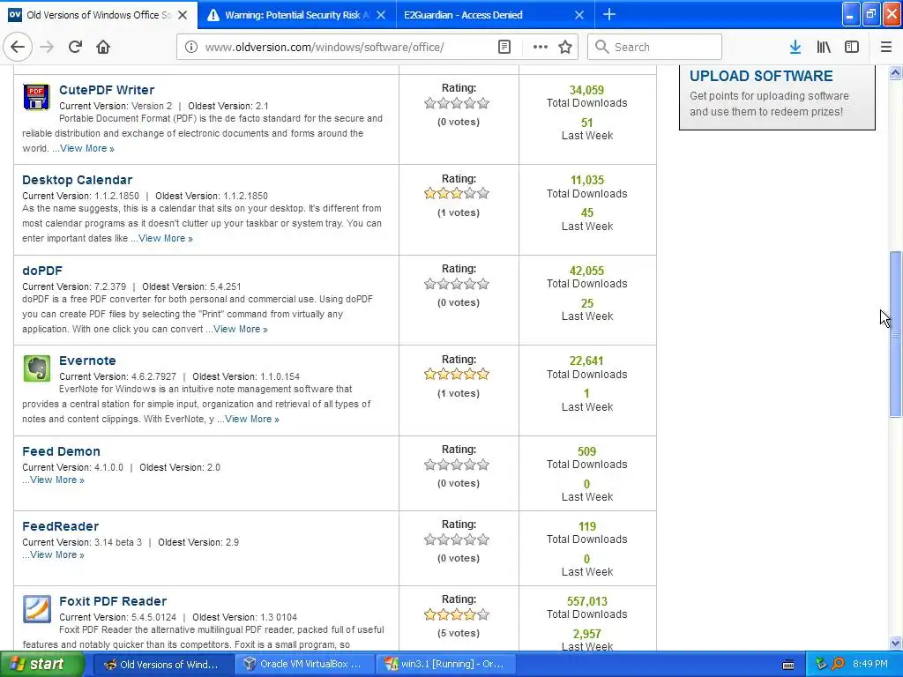Switch to win3.1 Running taskbar button
Viewport: 903px width, 677px height.
[445, 665]
